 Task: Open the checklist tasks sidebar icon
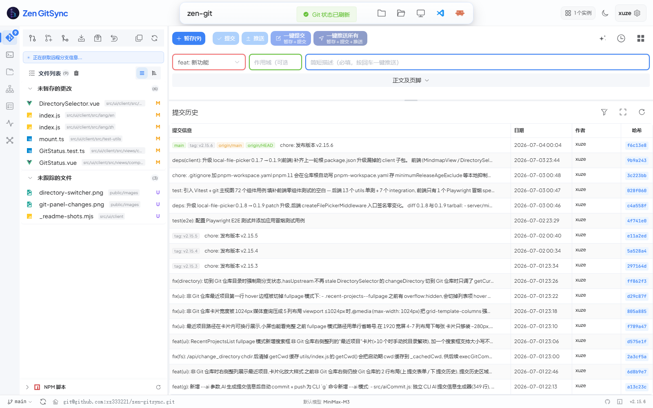click(x=10, y=106)
